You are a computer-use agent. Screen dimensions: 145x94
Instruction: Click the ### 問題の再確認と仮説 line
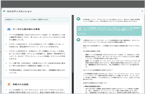coord(91,51)
